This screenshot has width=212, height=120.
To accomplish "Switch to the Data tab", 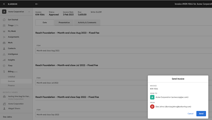I will click(x=45, y=22).
